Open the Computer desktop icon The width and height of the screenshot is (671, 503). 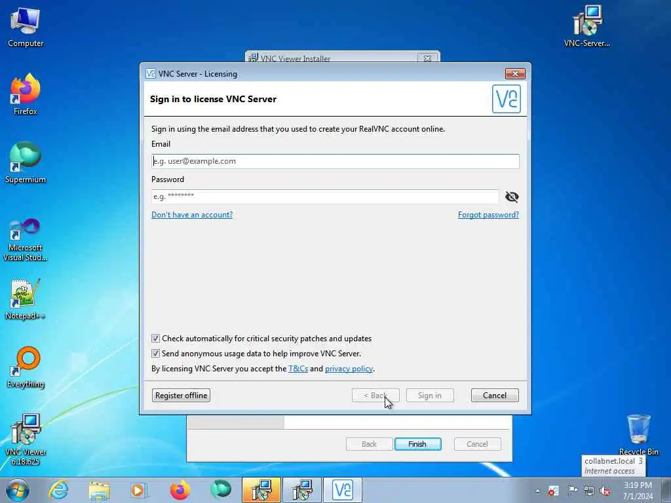pyautogui.click(x=26, y=26)
